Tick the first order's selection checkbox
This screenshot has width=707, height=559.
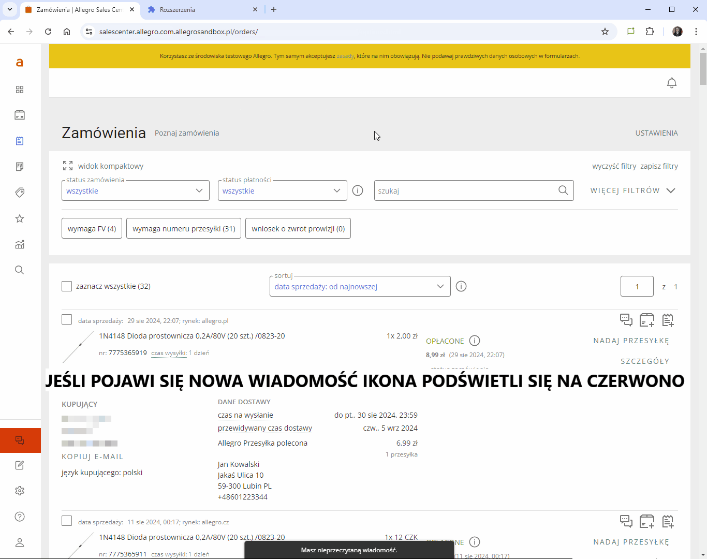(67, 319)
